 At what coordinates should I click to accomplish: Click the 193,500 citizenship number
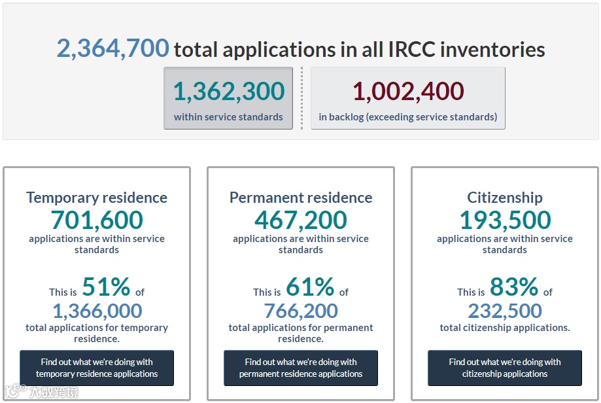[x=505, y=220]
